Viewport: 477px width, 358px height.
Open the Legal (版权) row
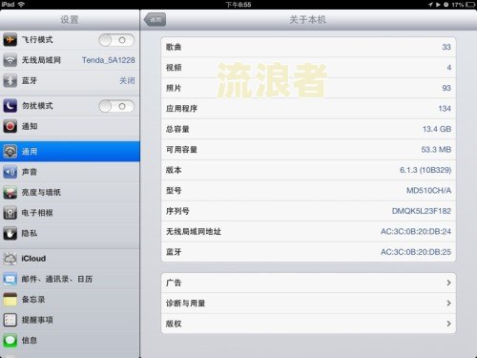click(308, 324)
